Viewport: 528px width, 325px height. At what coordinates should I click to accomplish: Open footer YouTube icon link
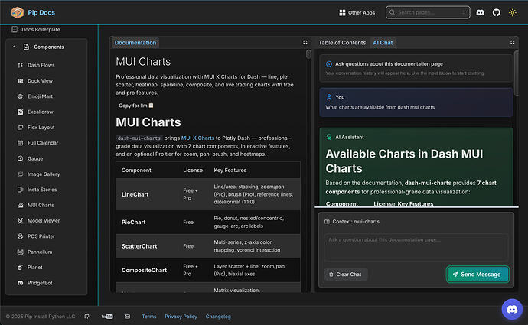tap(107, 317)
